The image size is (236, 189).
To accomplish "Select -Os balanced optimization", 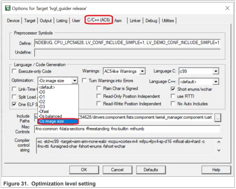I will click(x=58, y=116).
